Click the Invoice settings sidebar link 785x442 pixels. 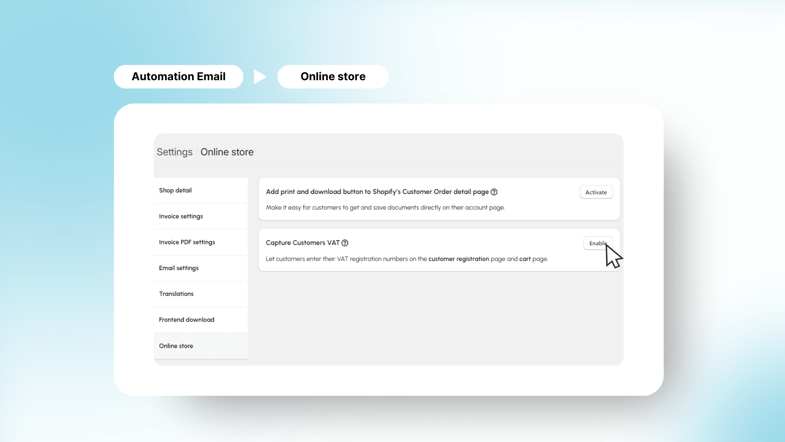coord(181,216)
